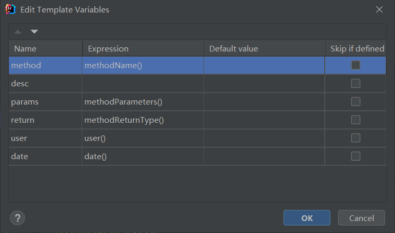Screen dimensions: 395x233
Task: Enable Skip if defined for user
Action: coord(355,138)
